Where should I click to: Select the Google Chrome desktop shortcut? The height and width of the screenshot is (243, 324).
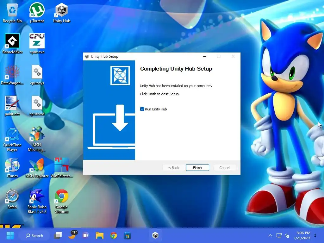click(62, 201)
